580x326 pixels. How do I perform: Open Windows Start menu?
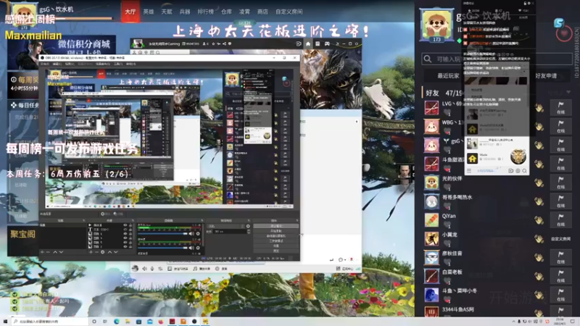[5, 322]
